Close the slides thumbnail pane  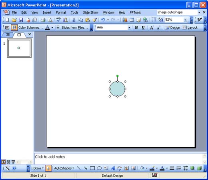click(30, 34)
